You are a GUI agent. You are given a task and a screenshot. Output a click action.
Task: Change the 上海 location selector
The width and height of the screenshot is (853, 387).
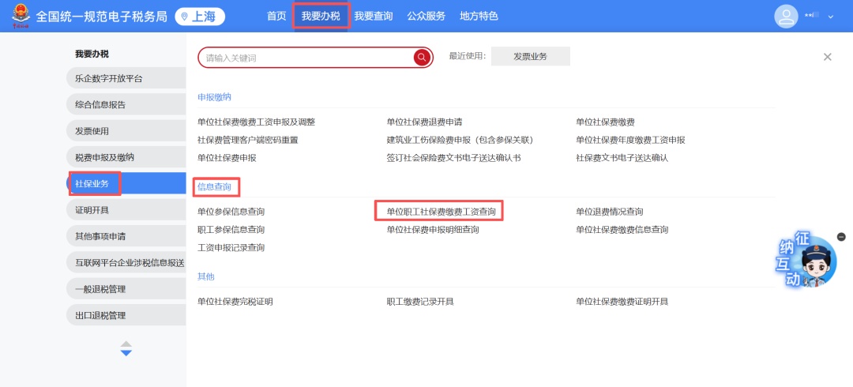[200, 16]
